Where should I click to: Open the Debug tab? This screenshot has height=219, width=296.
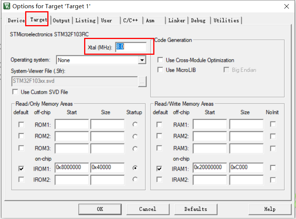click(198, 20)
